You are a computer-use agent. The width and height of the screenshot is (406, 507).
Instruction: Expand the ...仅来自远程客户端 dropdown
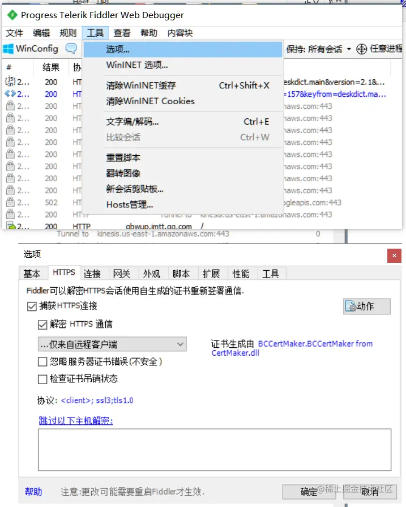click(x=112, y=344)
